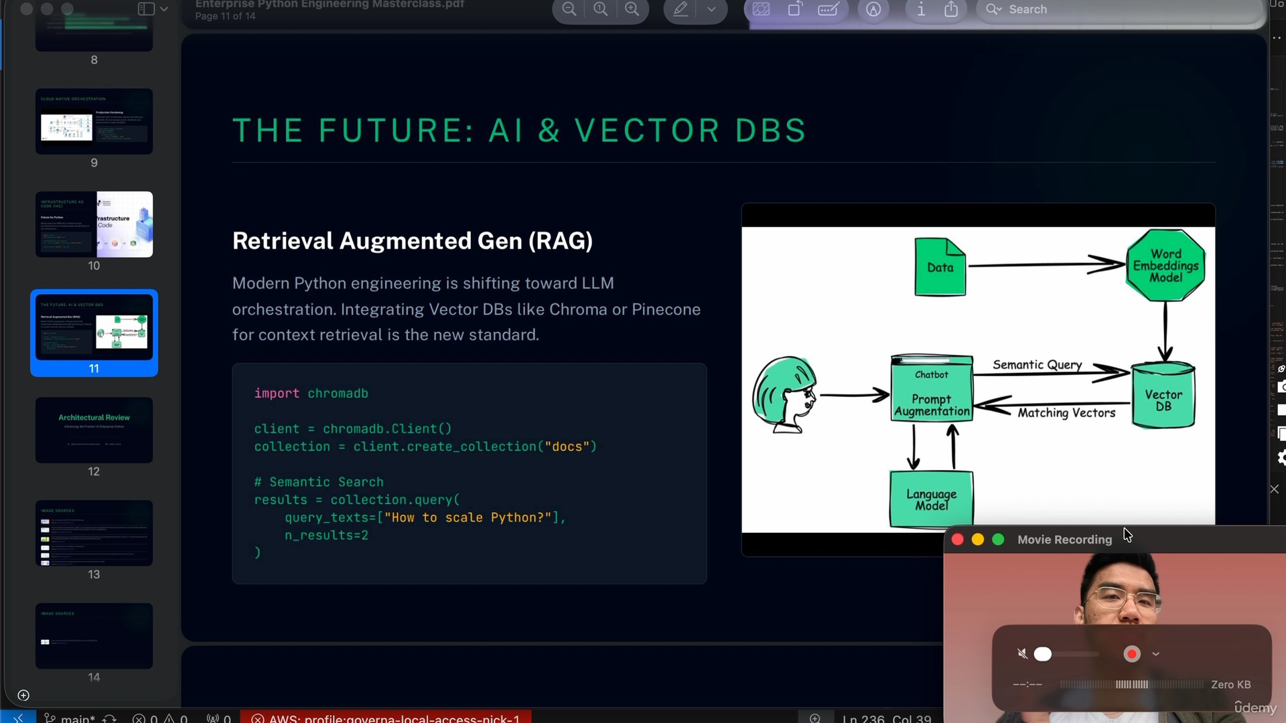The width and height of the screenshot is (1286, 723).
Task: Click the 'Retrieval Augmented Gen (RAG)' subheading
Action: (413, 240)
